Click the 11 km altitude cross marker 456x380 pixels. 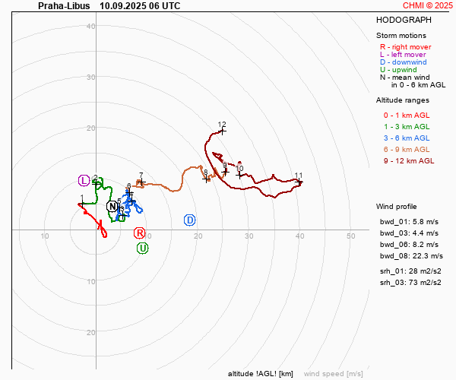(299, 182)
